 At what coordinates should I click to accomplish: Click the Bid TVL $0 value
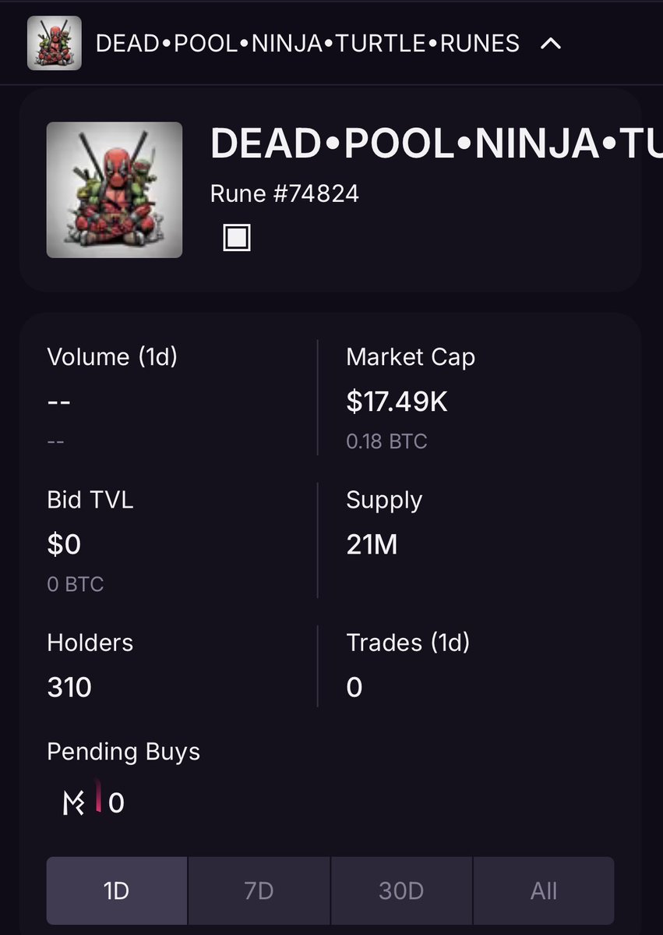(x=64, y=544)
